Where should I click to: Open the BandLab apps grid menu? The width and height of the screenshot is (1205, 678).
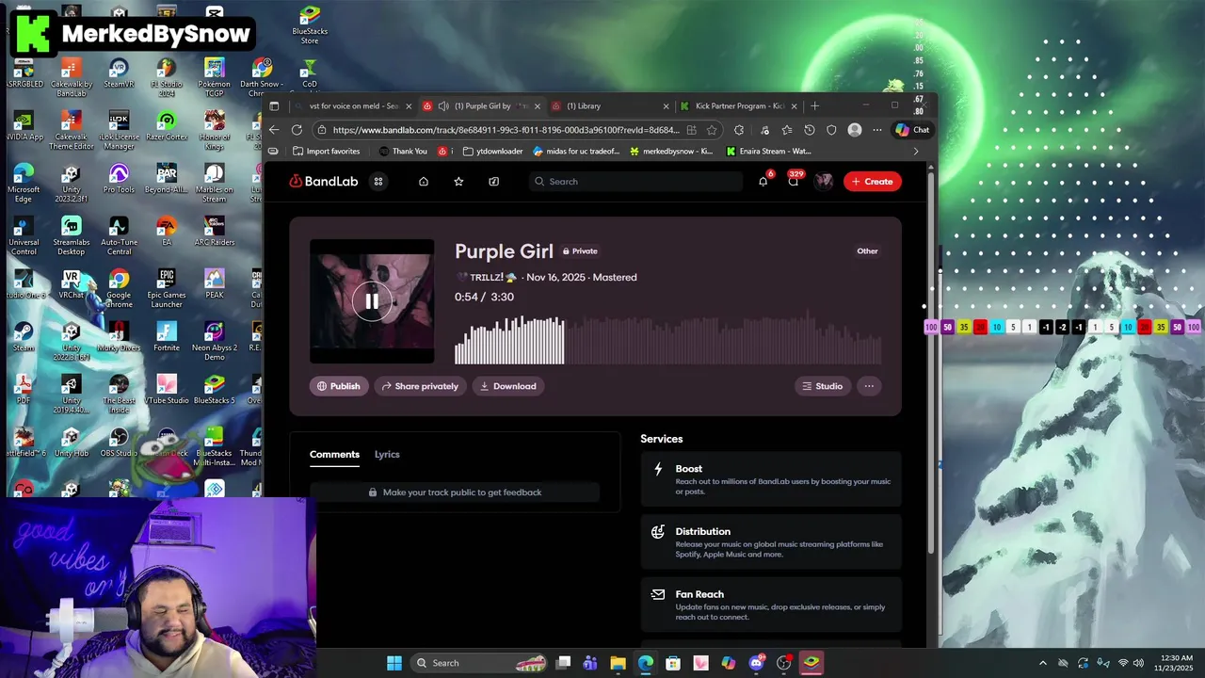378,182
